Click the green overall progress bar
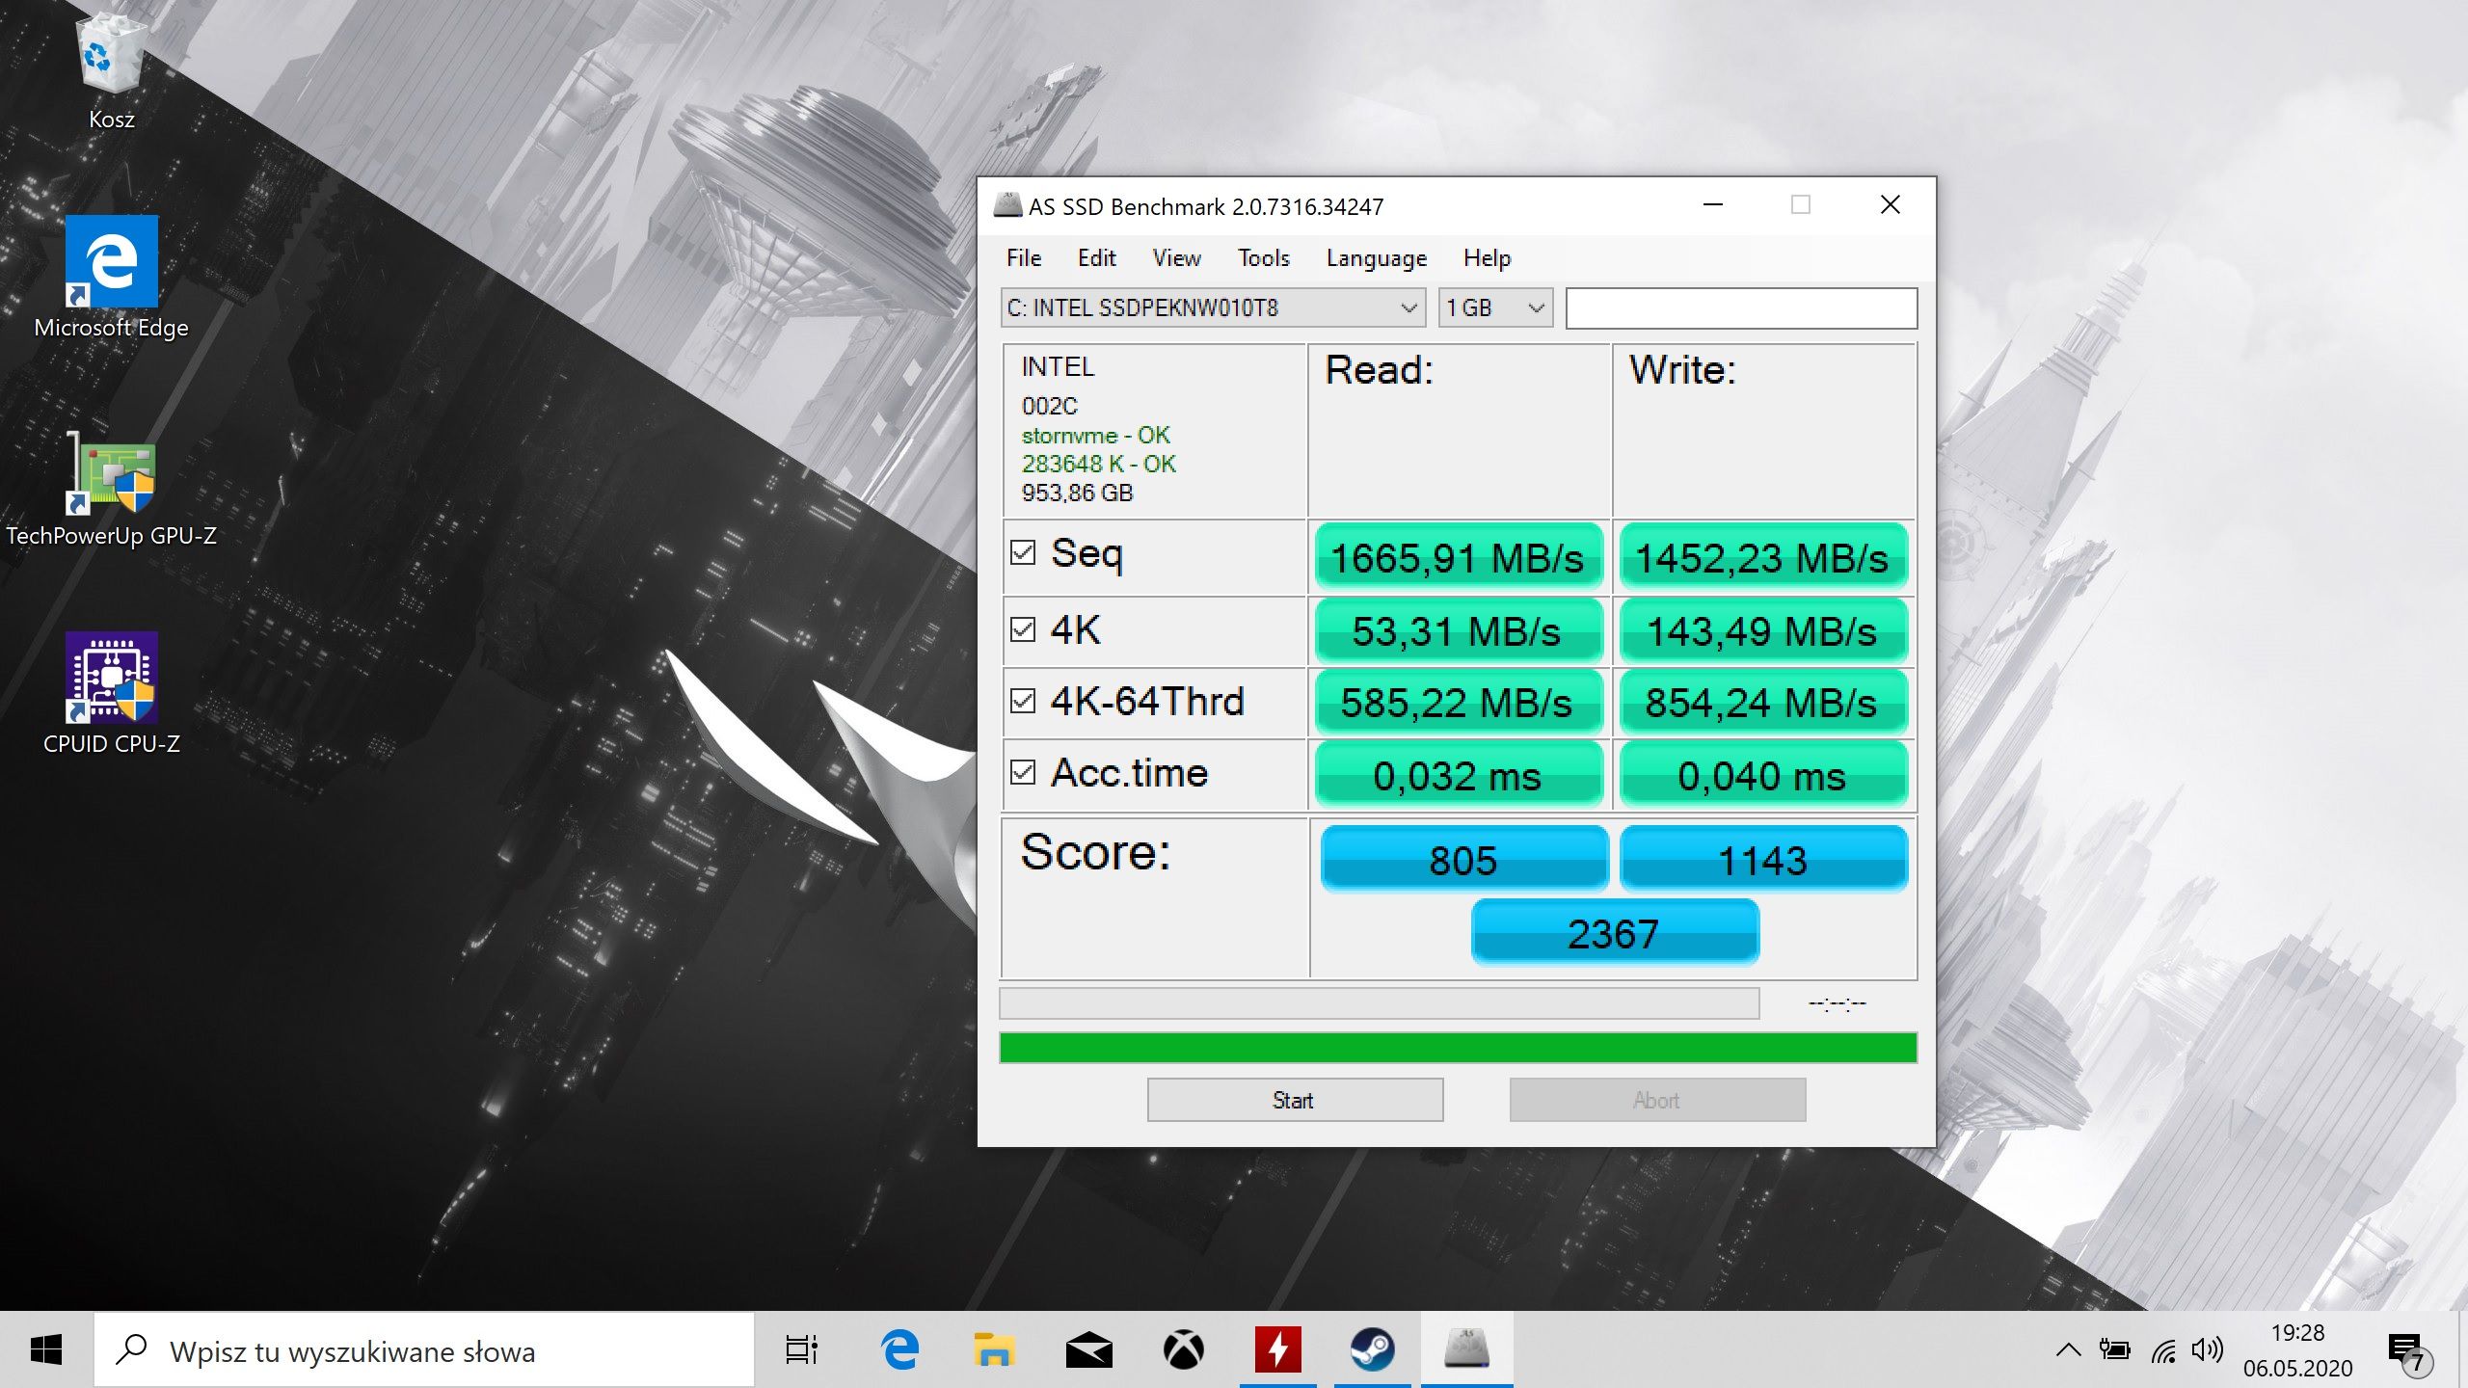This screenshot has width=2468, height=1388. 1458,1048
